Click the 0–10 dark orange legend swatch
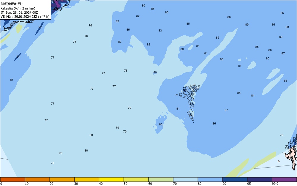 [x=12, y=179]
